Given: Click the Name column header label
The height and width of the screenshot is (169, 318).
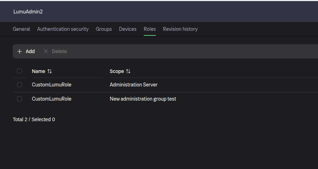Looking at the screenshot, I should (38, 71).
